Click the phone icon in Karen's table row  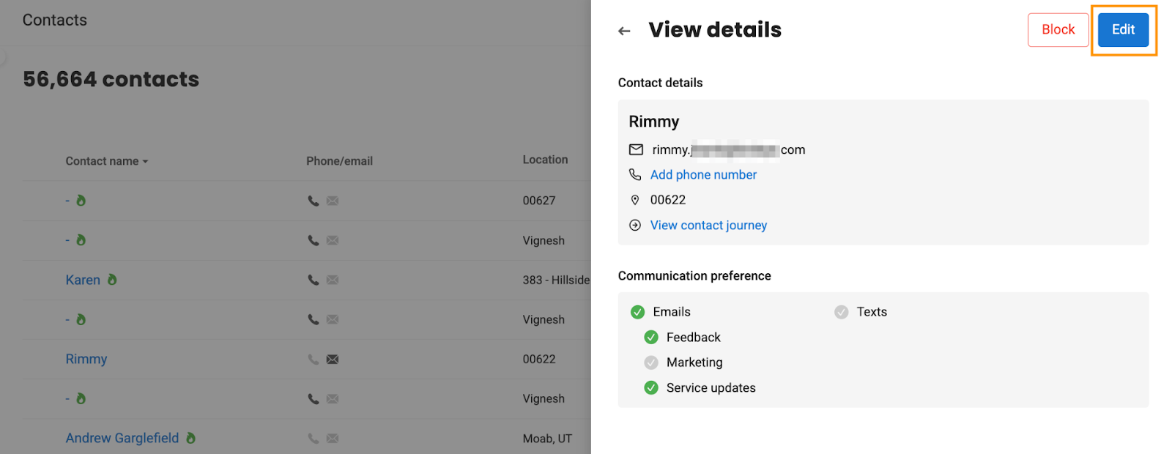[313, 280]
